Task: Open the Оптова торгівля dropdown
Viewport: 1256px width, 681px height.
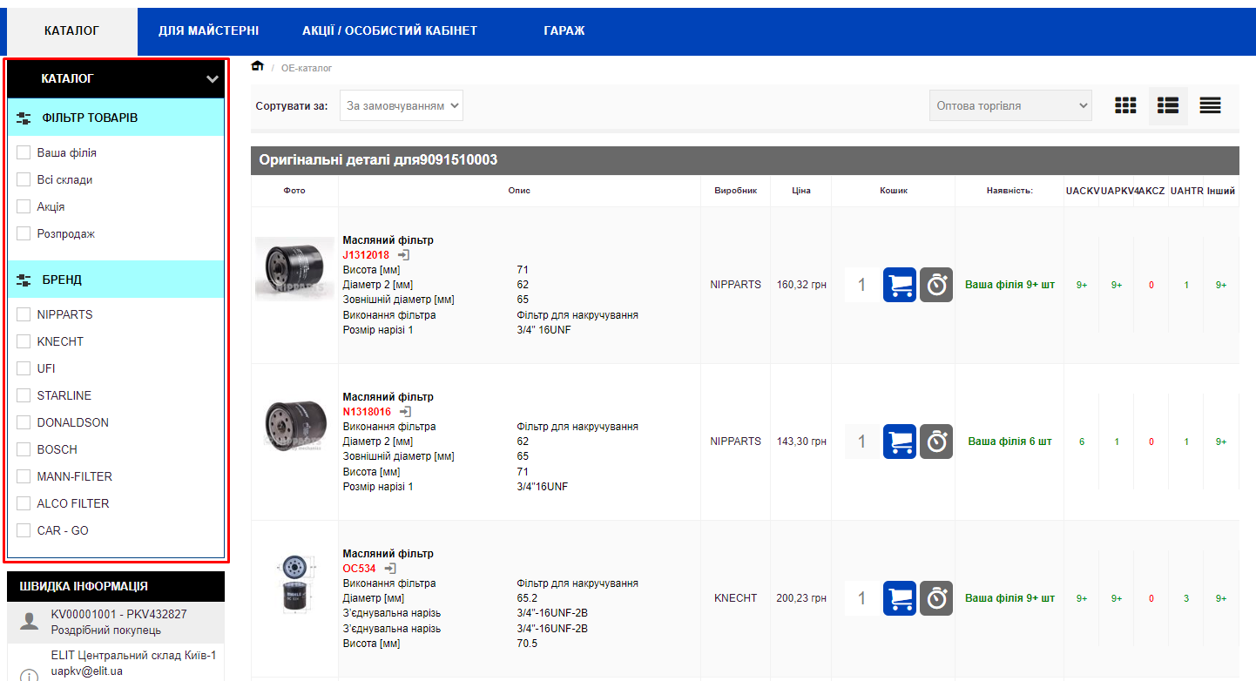Action: (x=1010, y=105)
